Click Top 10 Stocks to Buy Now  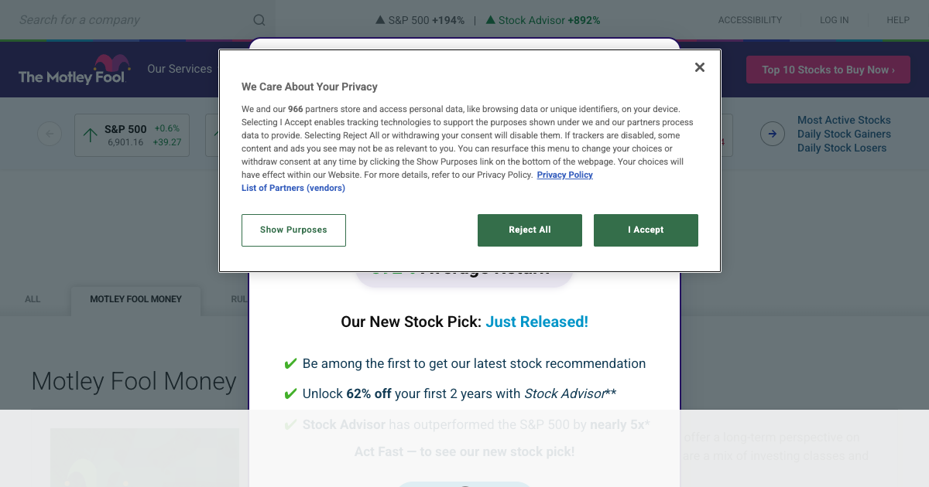coord(828,69)
